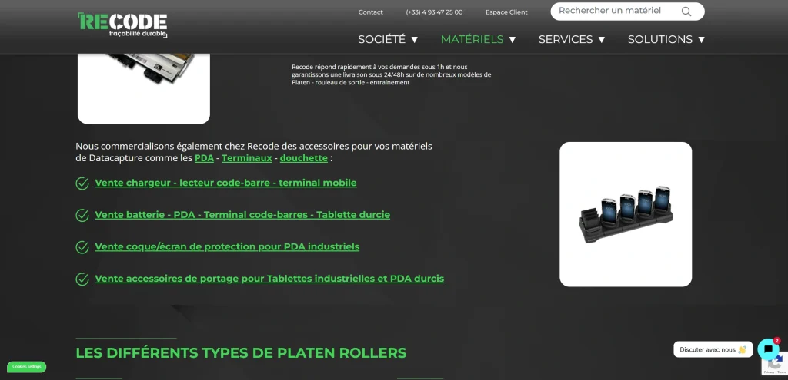788x380 pixels.
Task: Click checkmark icon beside Vente batterie link
Action: coord(82,216)
